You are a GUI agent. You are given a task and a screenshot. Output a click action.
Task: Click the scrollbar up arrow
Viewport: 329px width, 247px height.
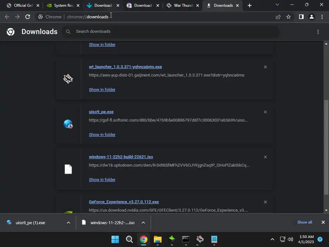326,44
